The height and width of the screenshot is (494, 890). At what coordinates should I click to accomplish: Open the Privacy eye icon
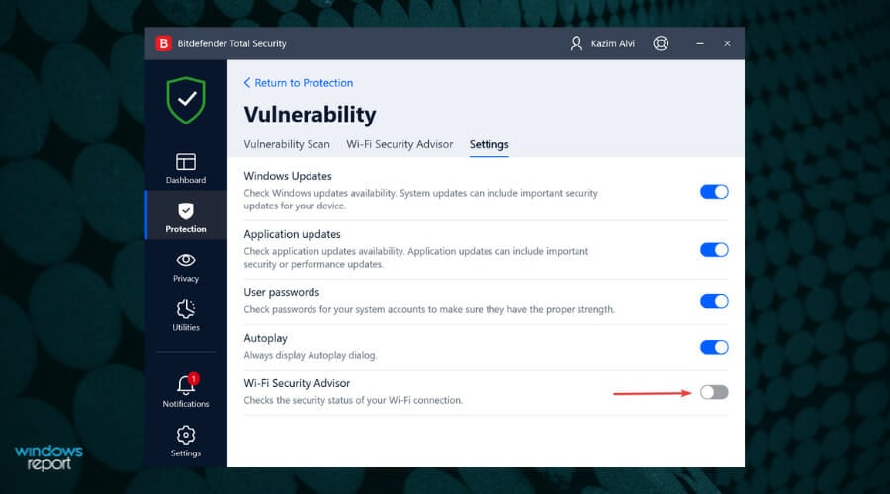[x=186, y=260]
